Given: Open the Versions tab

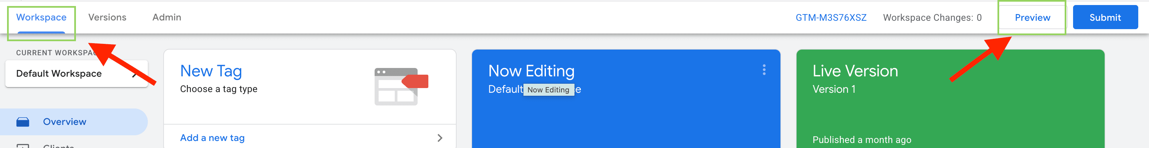Looking at the screenshot, I should click(107, 18).
